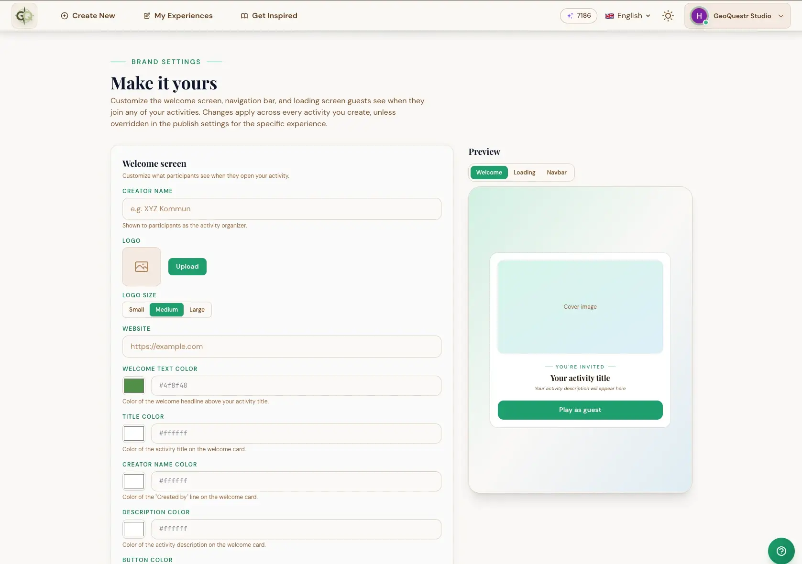Click the UK flag language icon
The image size is (802, 564).
(x=610, y=16)
